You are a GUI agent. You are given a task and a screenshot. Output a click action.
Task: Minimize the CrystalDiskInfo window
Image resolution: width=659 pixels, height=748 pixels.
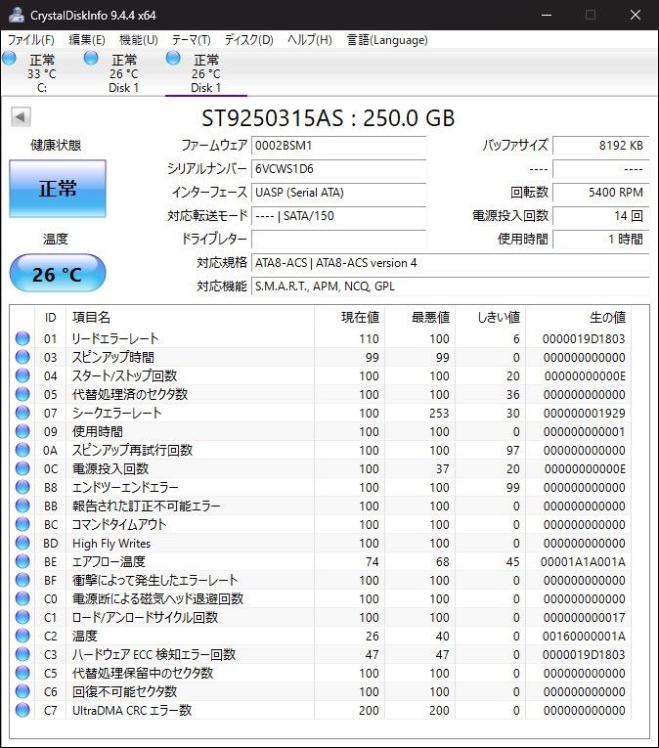[x=547, y=15]
